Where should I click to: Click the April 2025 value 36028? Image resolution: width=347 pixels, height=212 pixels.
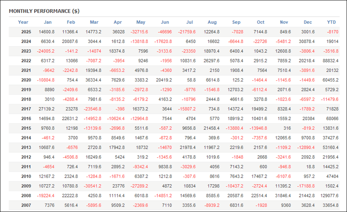(x=118, y=32)
